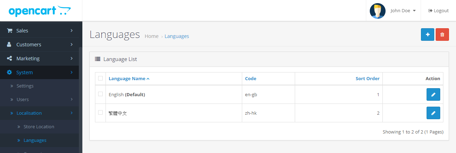The height and width of the screenshot is (153, 456).
Task: Expand the Customers chevron arrow
Action: (x=72, y=45)
